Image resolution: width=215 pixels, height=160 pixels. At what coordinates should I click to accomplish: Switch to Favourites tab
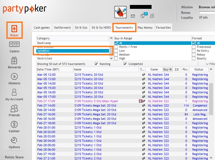coord(163,28)
